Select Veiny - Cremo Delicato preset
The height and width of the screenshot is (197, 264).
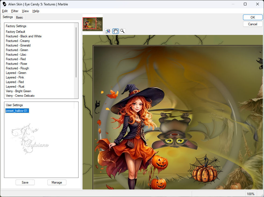(20, 95)
